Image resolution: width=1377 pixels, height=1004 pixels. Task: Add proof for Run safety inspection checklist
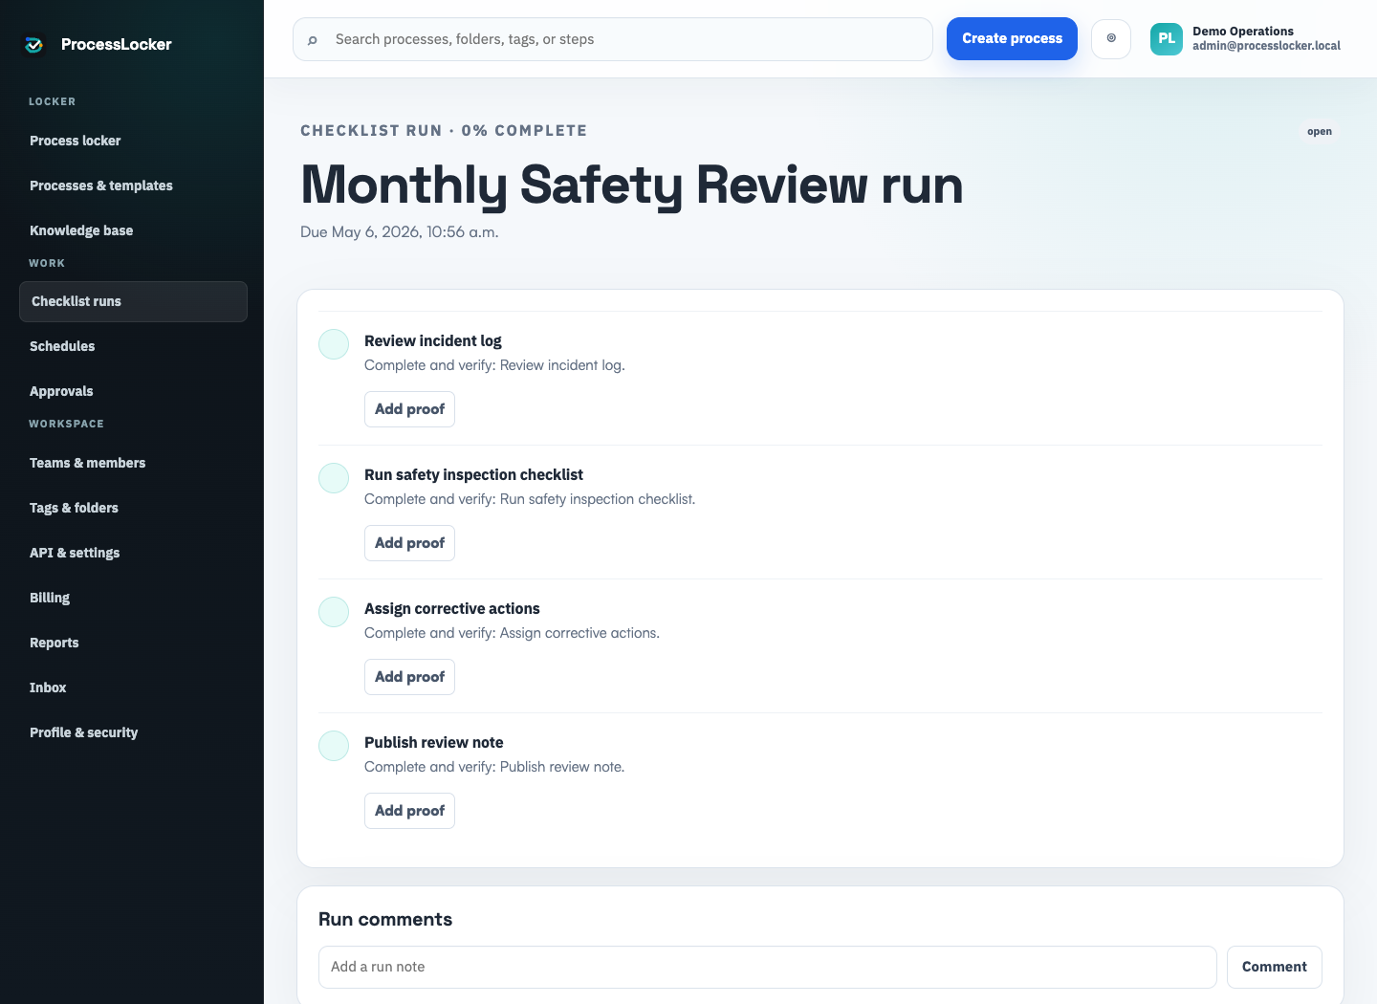tap(409, 543)
